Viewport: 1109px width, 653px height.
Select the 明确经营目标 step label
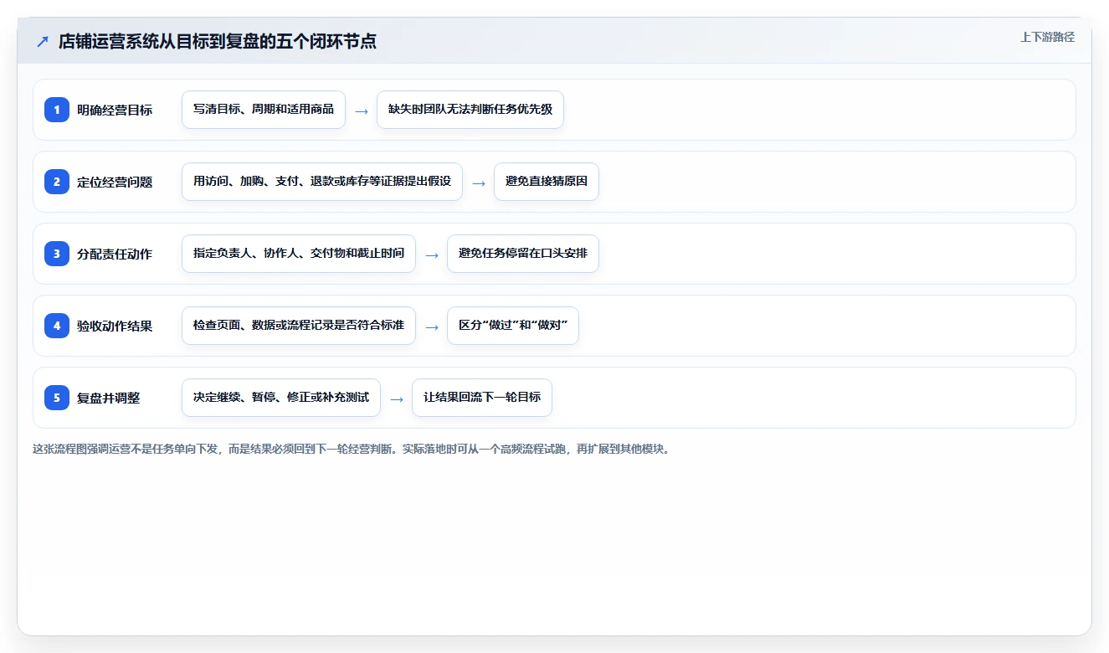(x=115, y=110)
